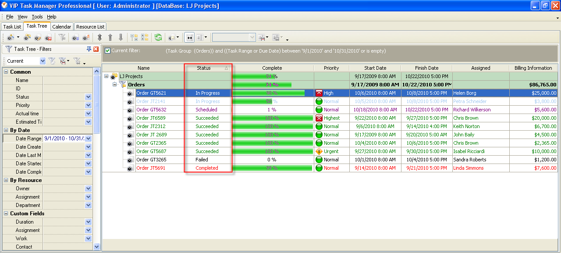This screenshot has width=561, height=253.
Task: Open the Status filter dropdown
Action: (88, 97)
